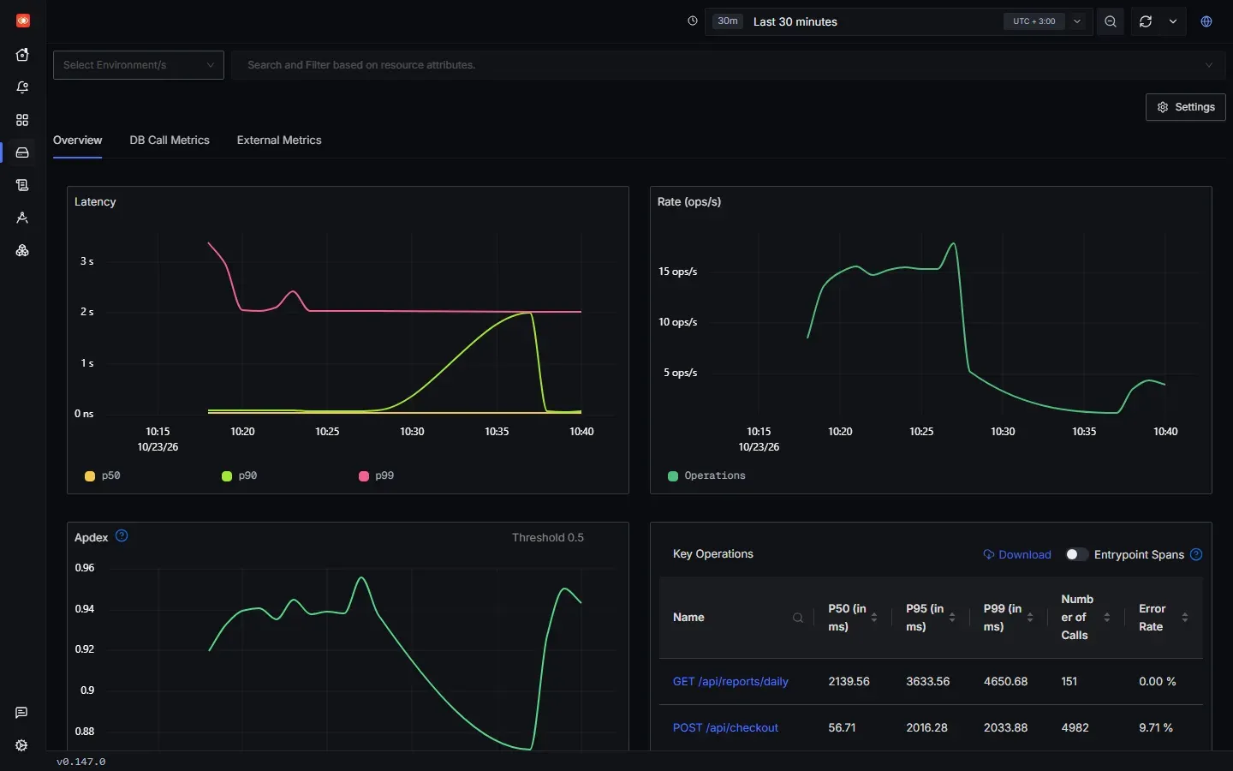Open POST /api/checkout operation
Viewport: 1233px width, 771px height.
[725, 728]
